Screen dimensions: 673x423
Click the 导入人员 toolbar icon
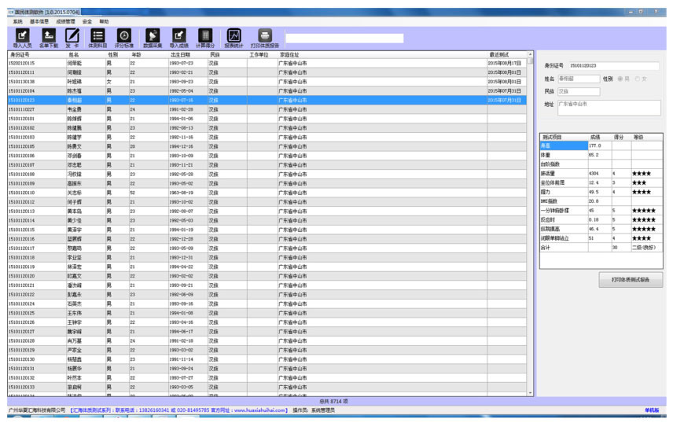click(22, 37)
